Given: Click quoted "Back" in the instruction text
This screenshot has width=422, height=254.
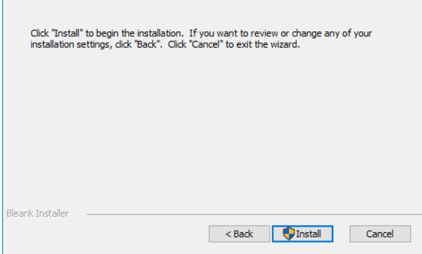Looking at the screenshot, I should click(147, 44).
